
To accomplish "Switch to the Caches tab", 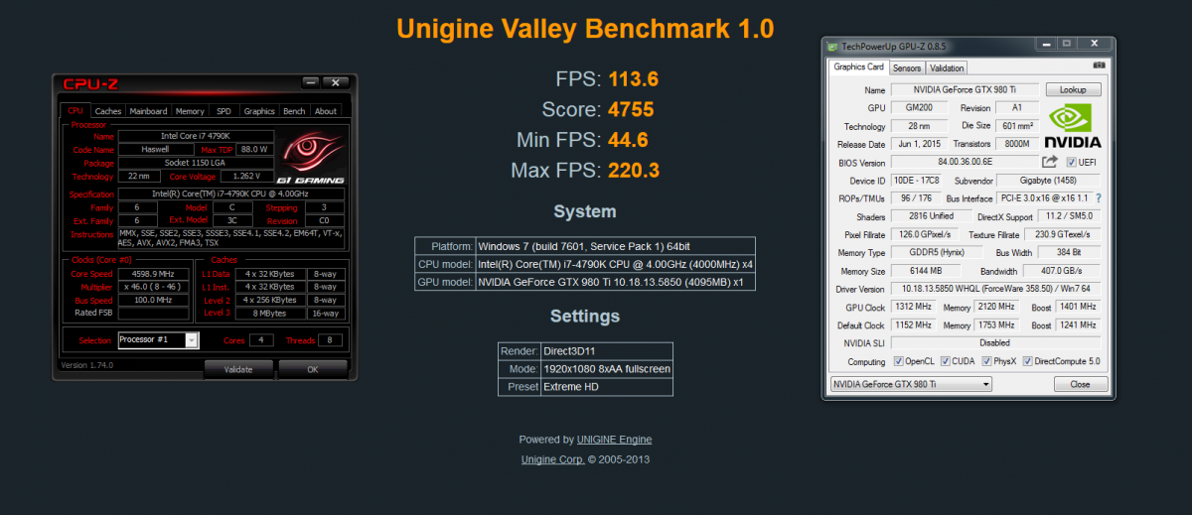I will point(108,111).
